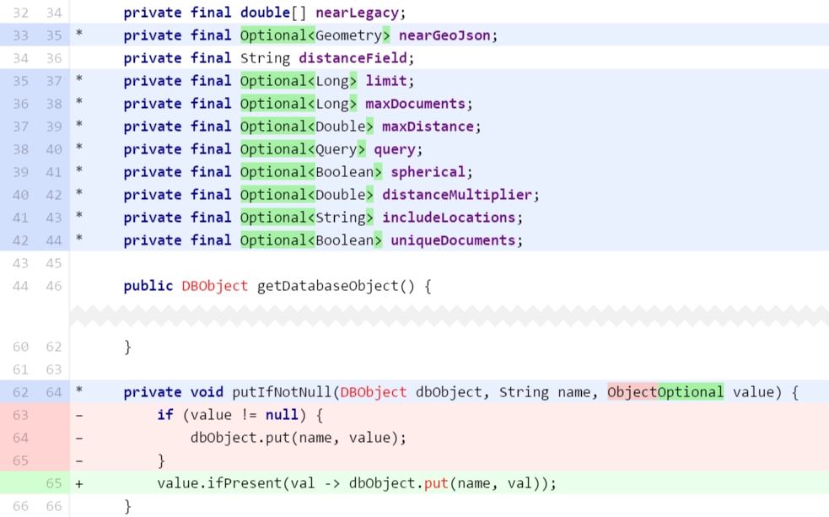The image size is (829, 517).
Task: Click new line number 46
Action: tap(53, 286)
